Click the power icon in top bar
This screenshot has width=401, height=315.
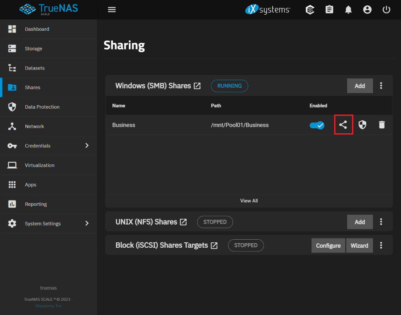pyautogui.click(x=386, y=9)
